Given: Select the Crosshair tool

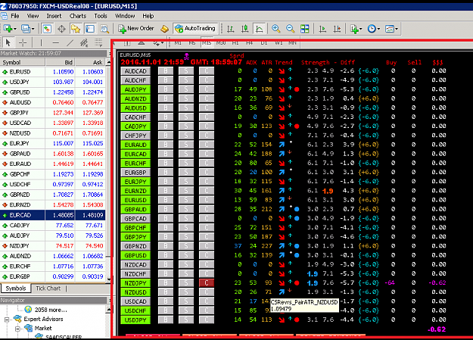Looking at the screenshot, I should (23, 42).
